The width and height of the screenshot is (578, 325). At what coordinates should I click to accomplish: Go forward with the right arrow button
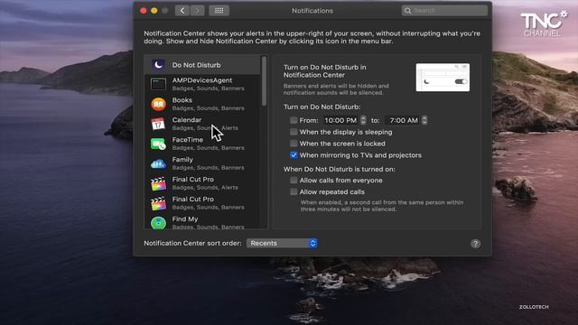tap(198, 11)
